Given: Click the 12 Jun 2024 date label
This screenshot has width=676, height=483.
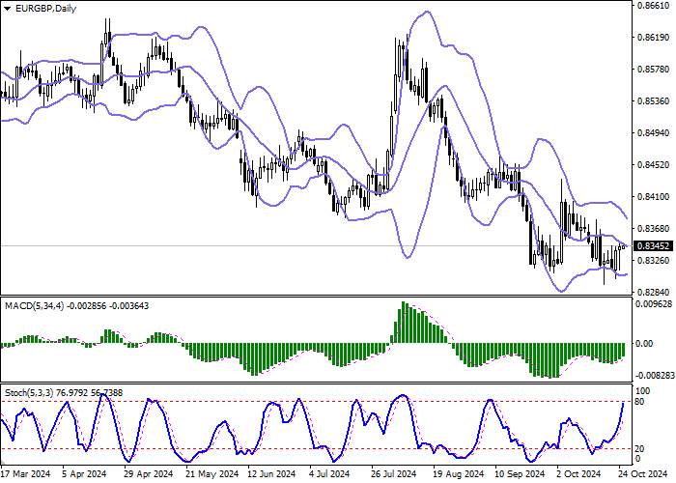Looking at the screenshot, I should click(271, 474).
